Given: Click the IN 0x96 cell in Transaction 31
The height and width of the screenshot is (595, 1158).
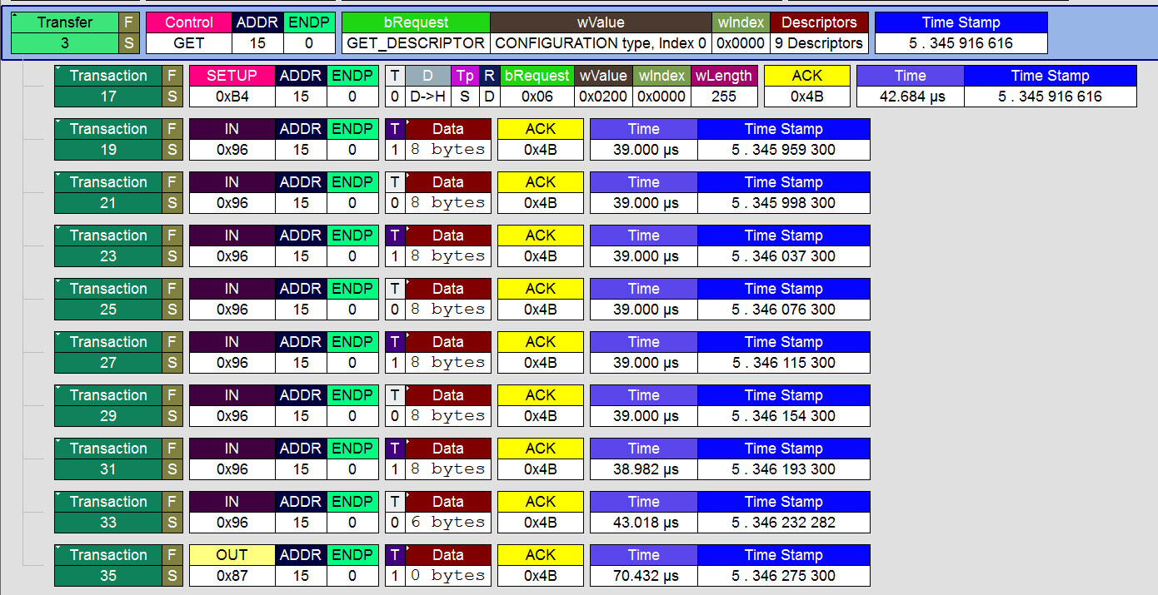Looking at the screenshot, I should (x=232, y=459).
